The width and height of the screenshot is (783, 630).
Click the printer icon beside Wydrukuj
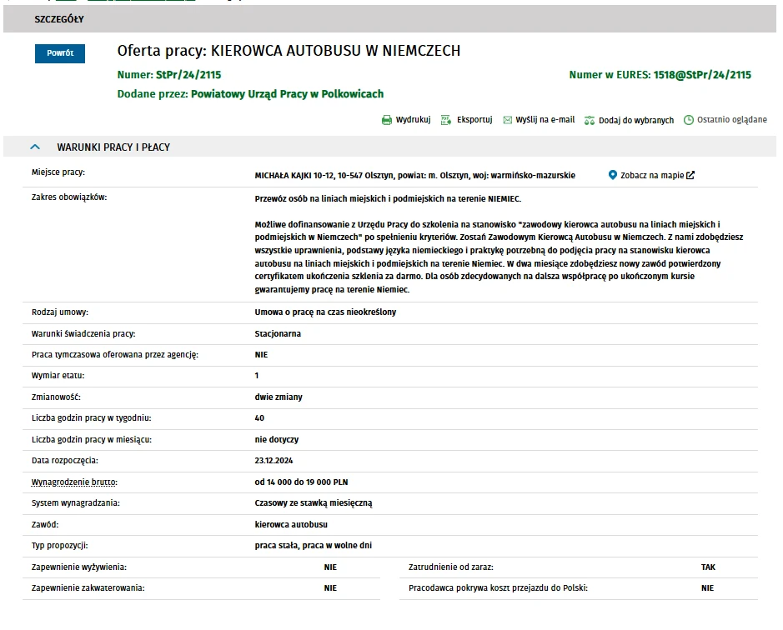[387, 120]
